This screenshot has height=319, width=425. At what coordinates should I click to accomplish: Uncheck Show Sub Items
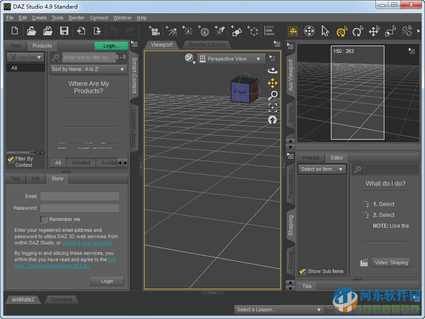302,271
